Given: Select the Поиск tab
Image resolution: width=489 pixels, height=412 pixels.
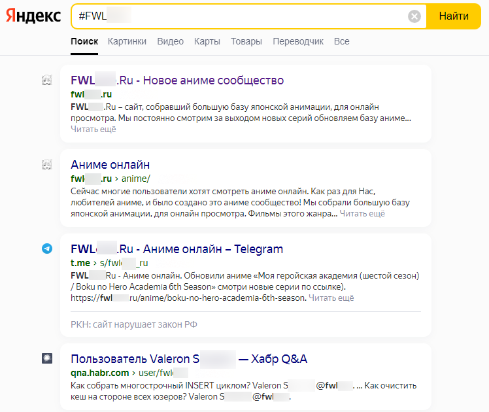Looking at the screenshot, I should [x=84, y=41].
